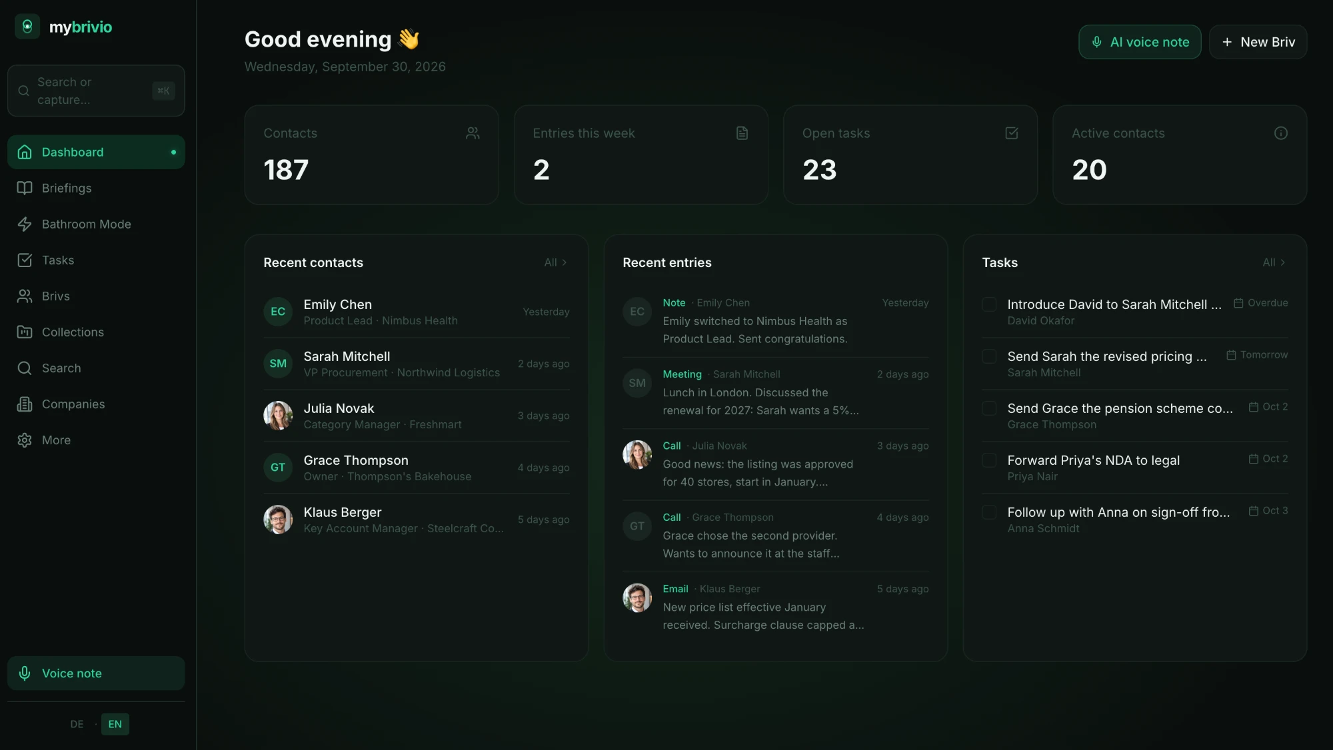Tick Follow up with Anna checkbox
Viewport: 1333px width, 750px height.
point(989,512)
